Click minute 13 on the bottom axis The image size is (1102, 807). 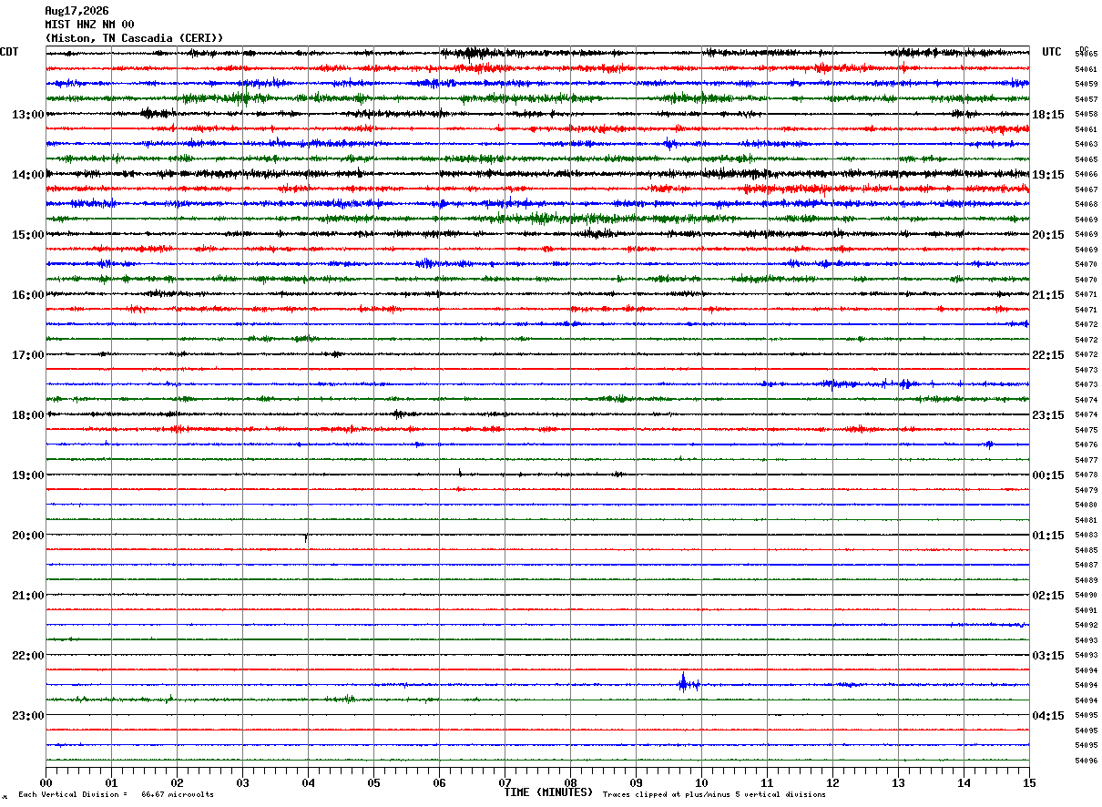898,782
